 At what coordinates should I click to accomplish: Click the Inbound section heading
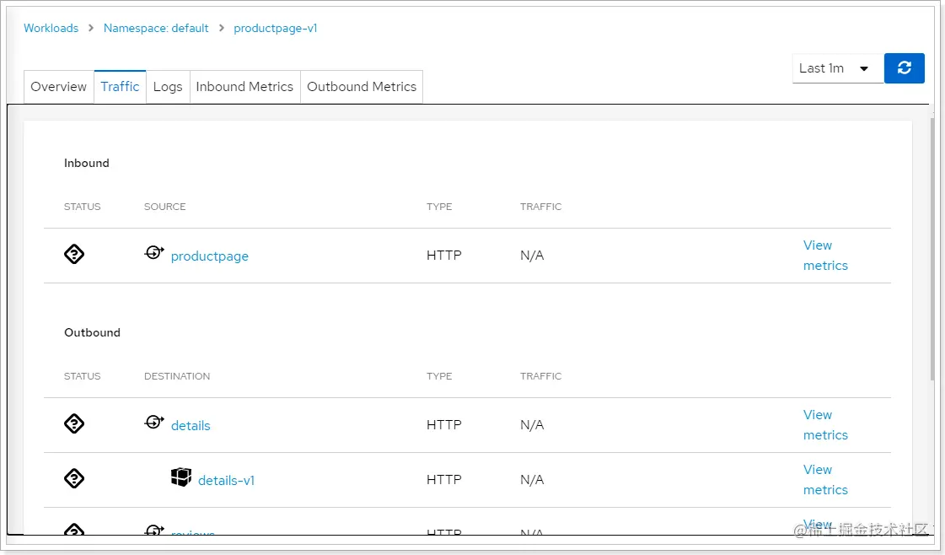point(87,163)
